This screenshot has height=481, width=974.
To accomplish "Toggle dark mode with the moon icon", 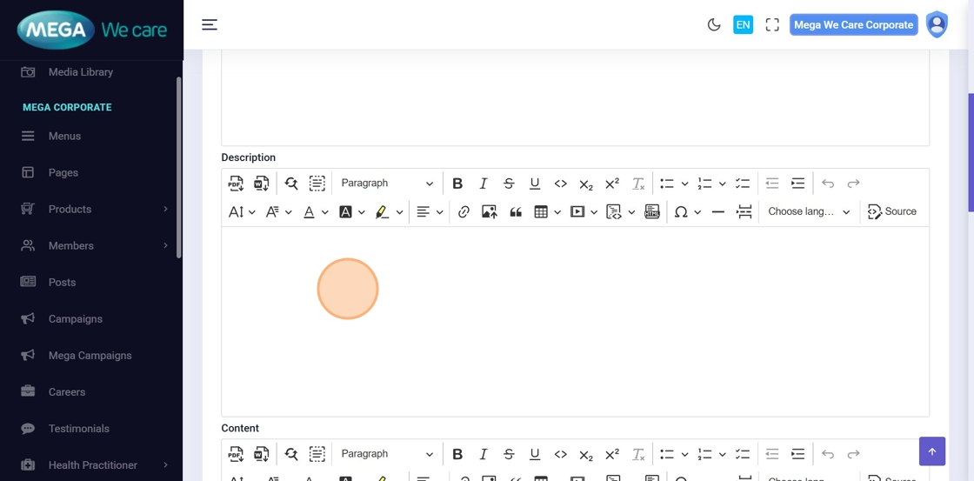I will click(714, 25).
